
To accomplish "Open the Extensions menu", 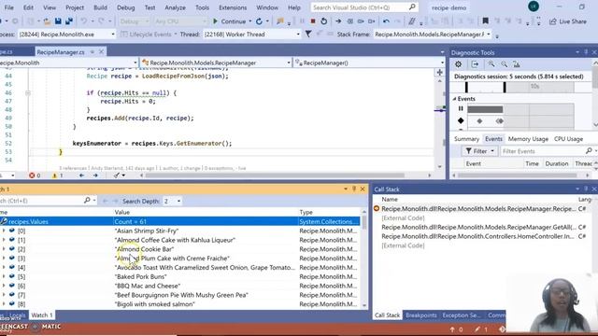I will click(233, 7).
